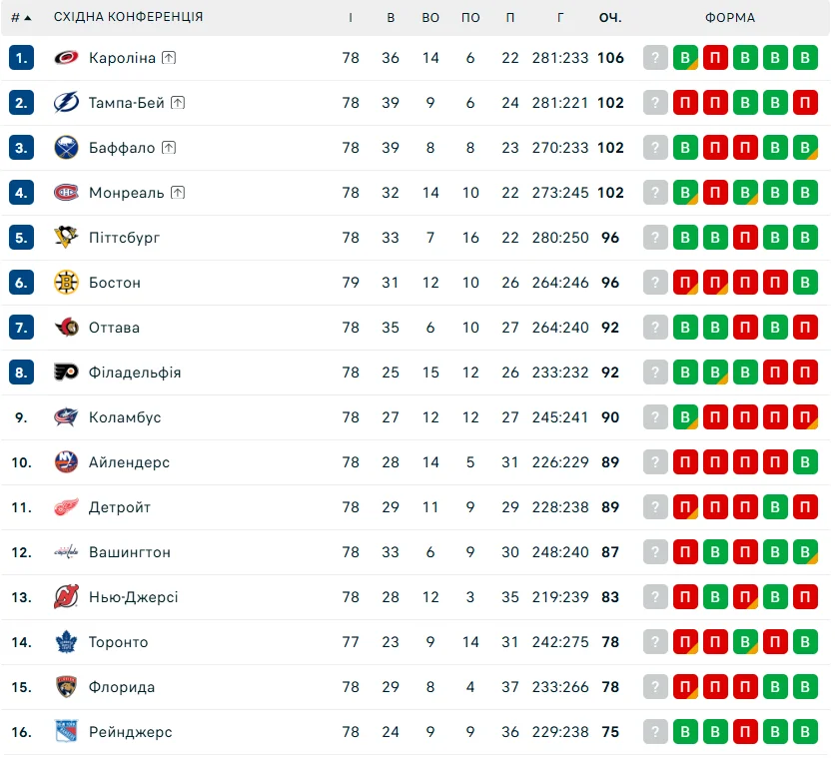Viewport: 835px width, 758px height.
Task: Click the New Jersey Devils logo
Action: [x=66, y=597]
